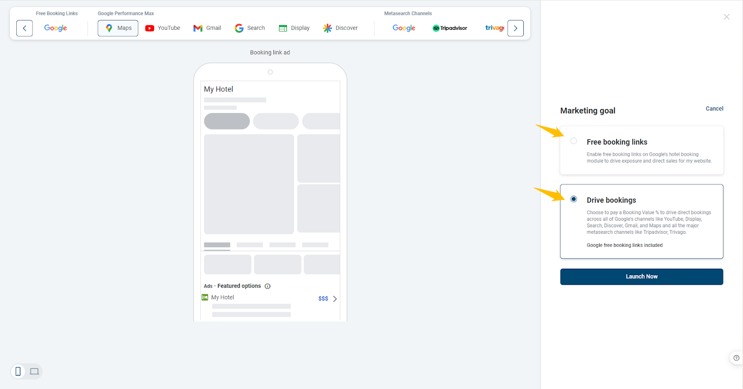Select Google under Free Booking Links
Viewport: 743px width, 389px height.
tap(56, 28)
